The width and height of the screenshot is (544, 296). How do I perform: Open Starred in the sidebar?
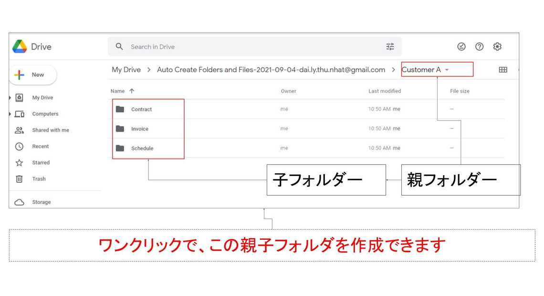(41, 163)
